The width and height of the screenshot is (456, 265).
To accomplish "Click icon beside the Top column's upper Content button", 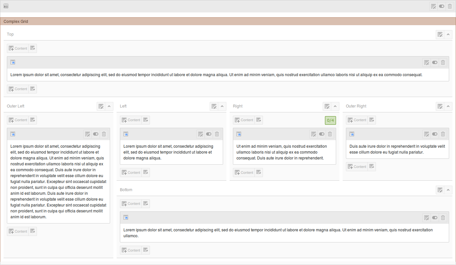I will (x=33, y=48).
